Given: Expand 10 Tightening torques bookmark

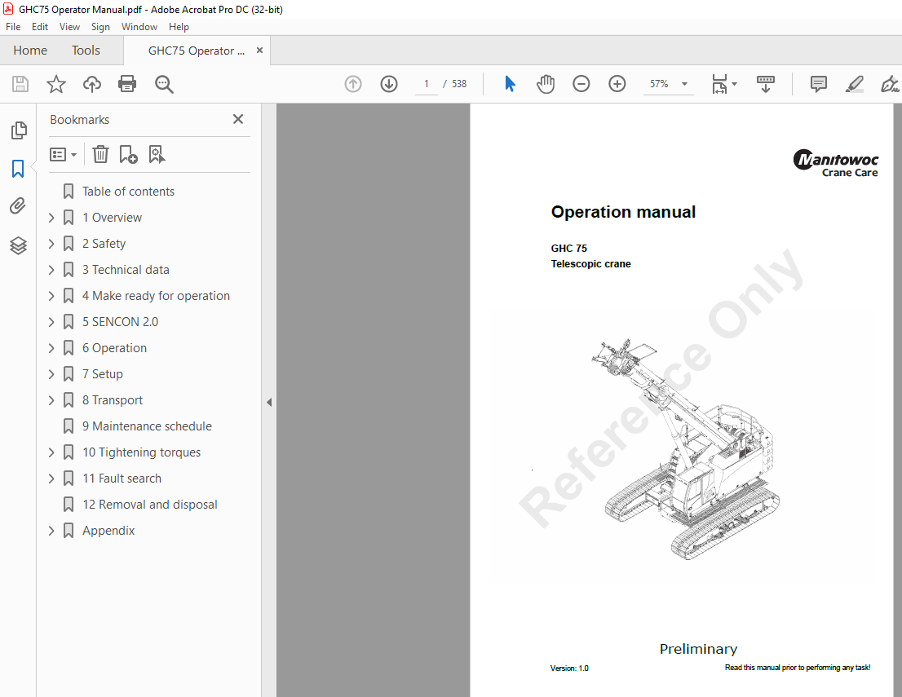Looking at the screenshot, I should pos(51,452).
